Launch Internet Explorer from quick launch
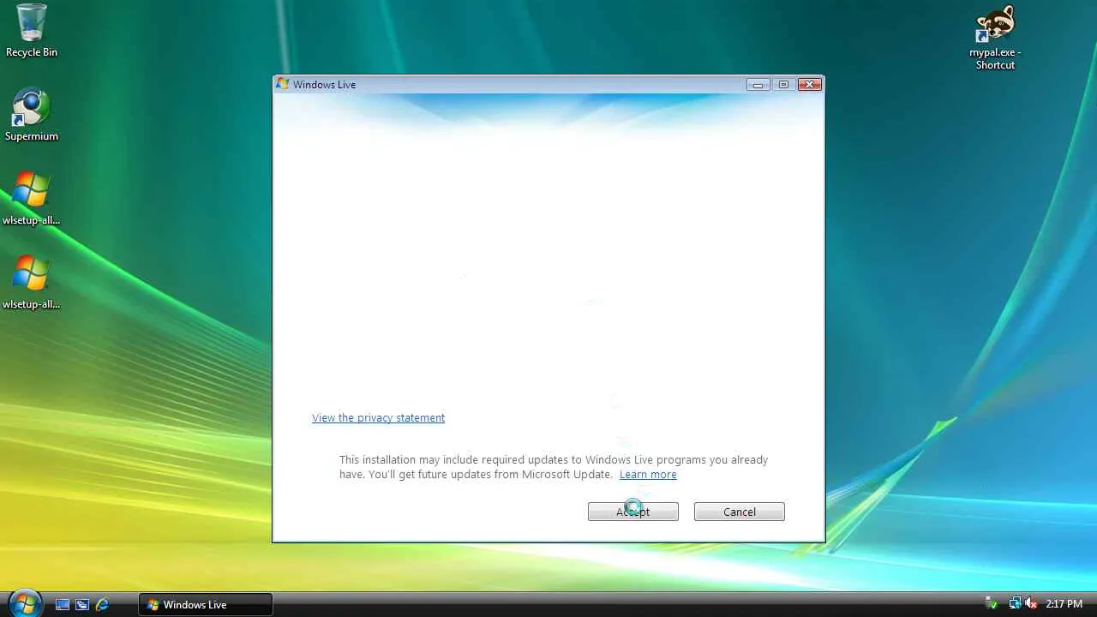This screenshot has height=617, width=1097. [102, 604]
